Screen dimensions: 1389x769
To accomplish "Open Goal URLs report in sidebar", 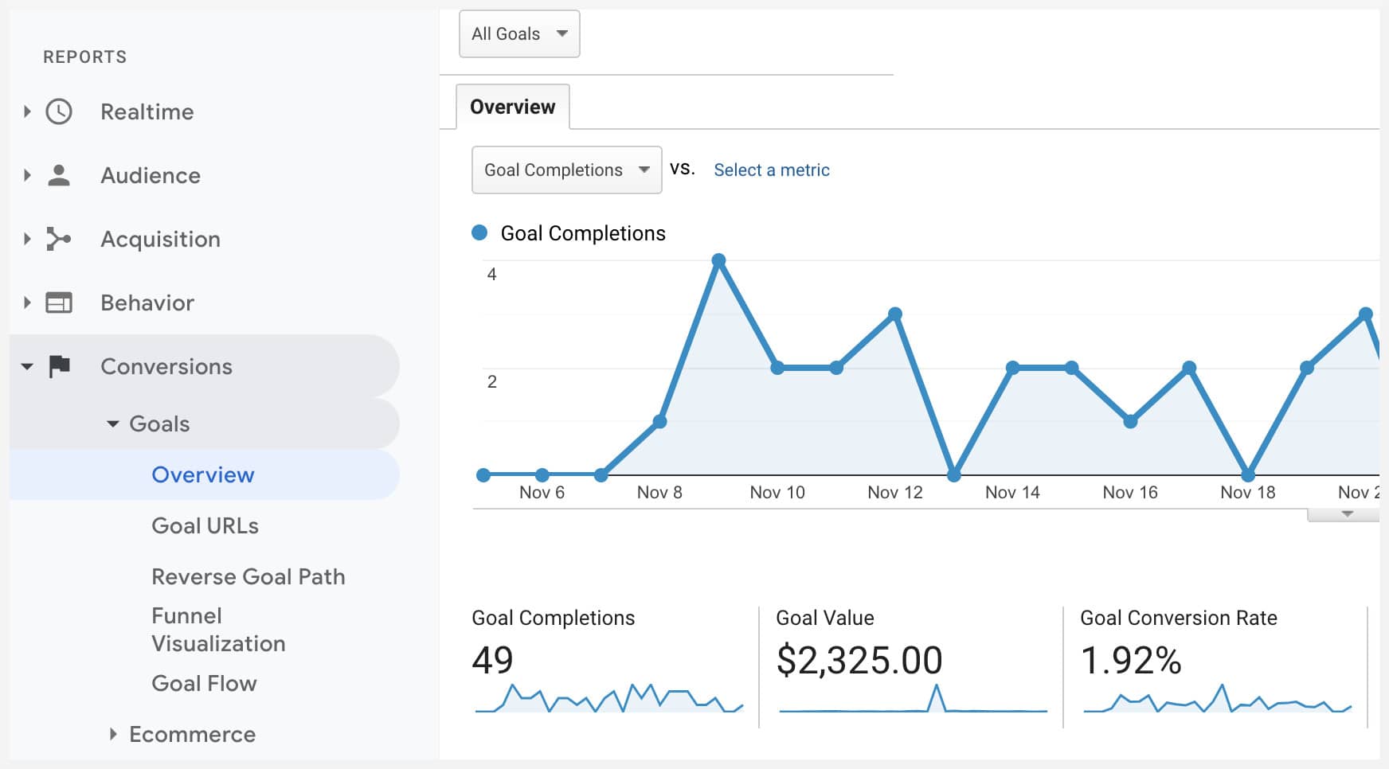I will (x=205, y=525).
